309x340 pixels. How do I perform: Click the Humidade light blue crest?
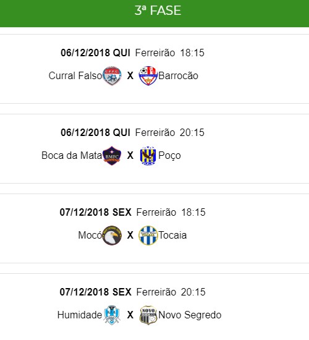pyautogui.click(x=112, y=315)
